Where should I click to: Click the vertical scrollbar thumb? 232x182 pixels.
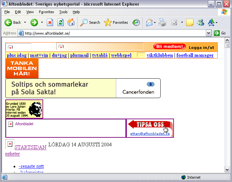click(227, 46)
